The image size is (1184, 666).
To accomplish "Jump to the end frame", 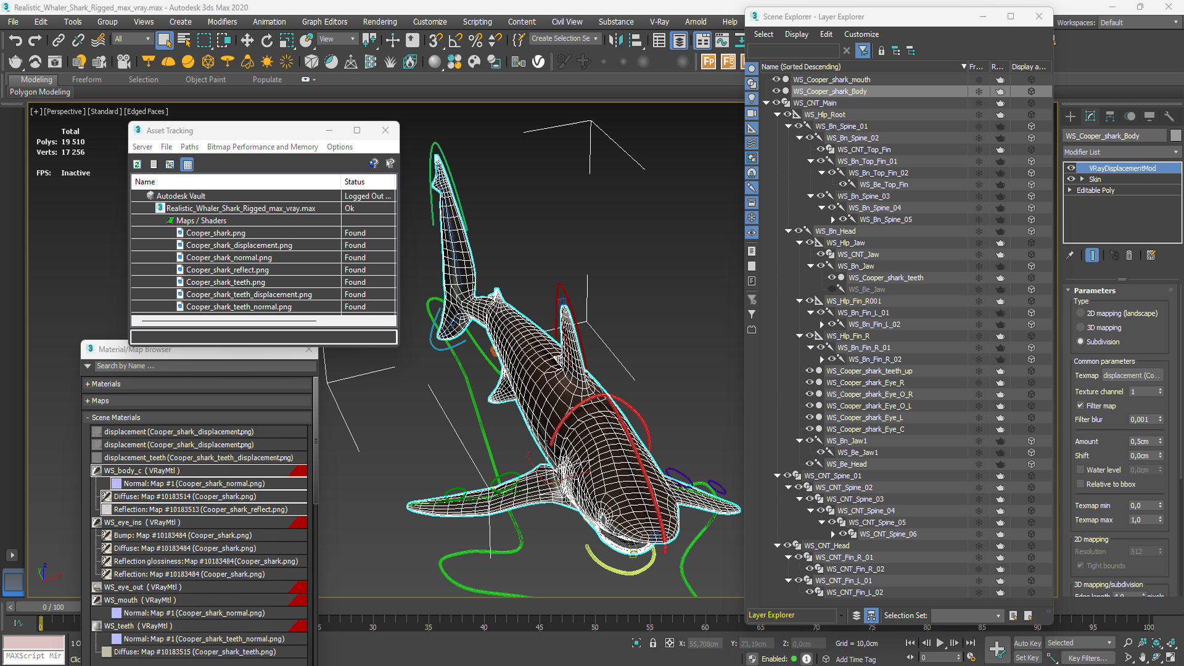I will 971,643.
